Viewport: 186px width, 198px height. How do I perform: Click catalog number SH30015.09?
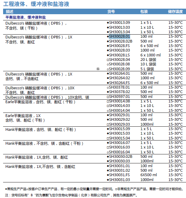click(x=120, y=129)
